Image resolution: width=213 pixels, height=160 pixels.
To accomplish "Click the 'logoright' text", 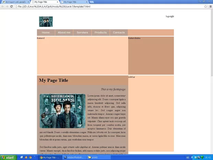I will 170,16.
